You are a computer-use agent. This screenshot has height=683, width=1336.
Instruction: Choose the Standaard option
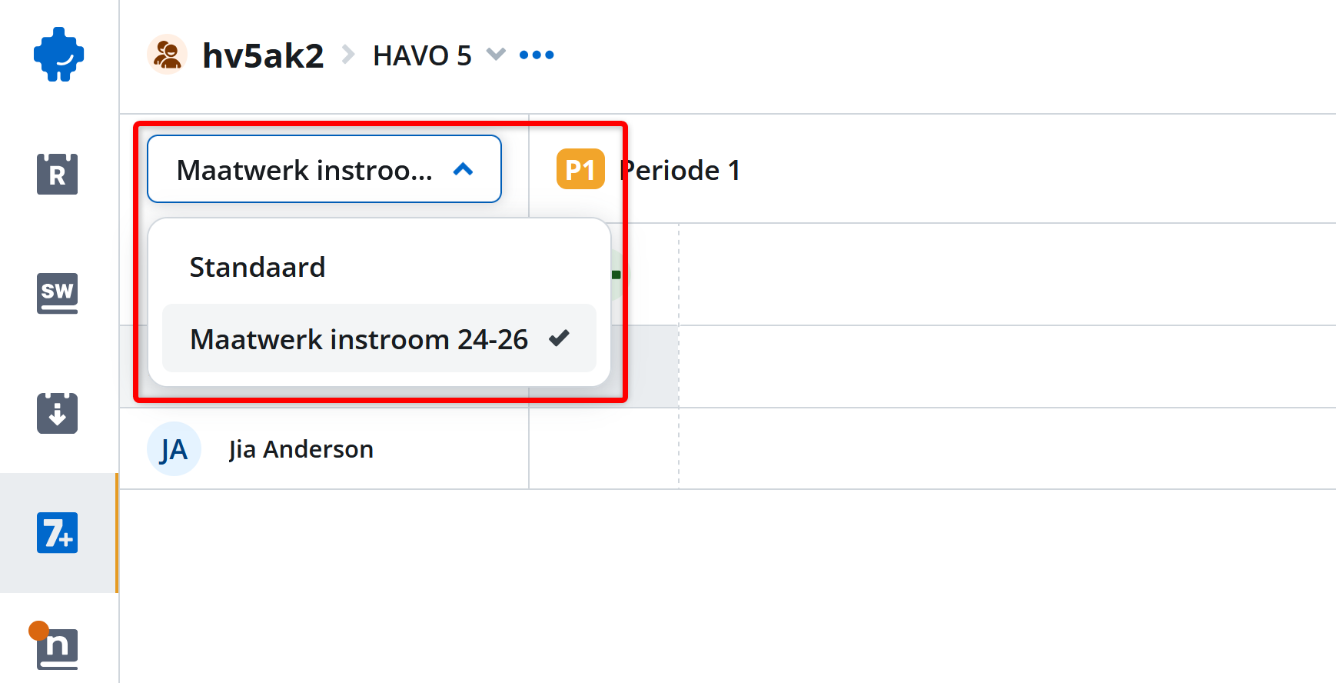coord(258,268)
